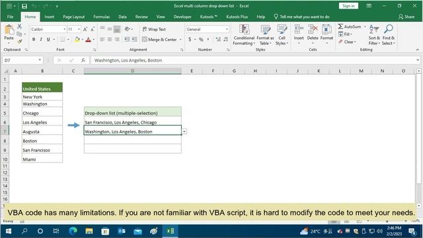Toggle Middle Align vertical alignment
423x238 pixels.
point(110,29)
